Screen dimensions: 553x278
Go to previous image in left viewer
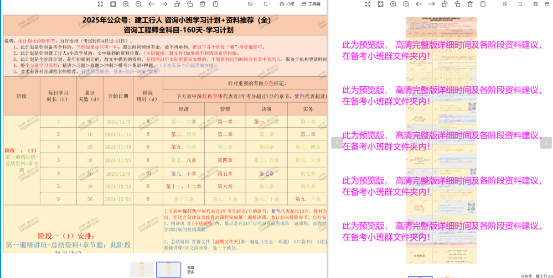151,4
